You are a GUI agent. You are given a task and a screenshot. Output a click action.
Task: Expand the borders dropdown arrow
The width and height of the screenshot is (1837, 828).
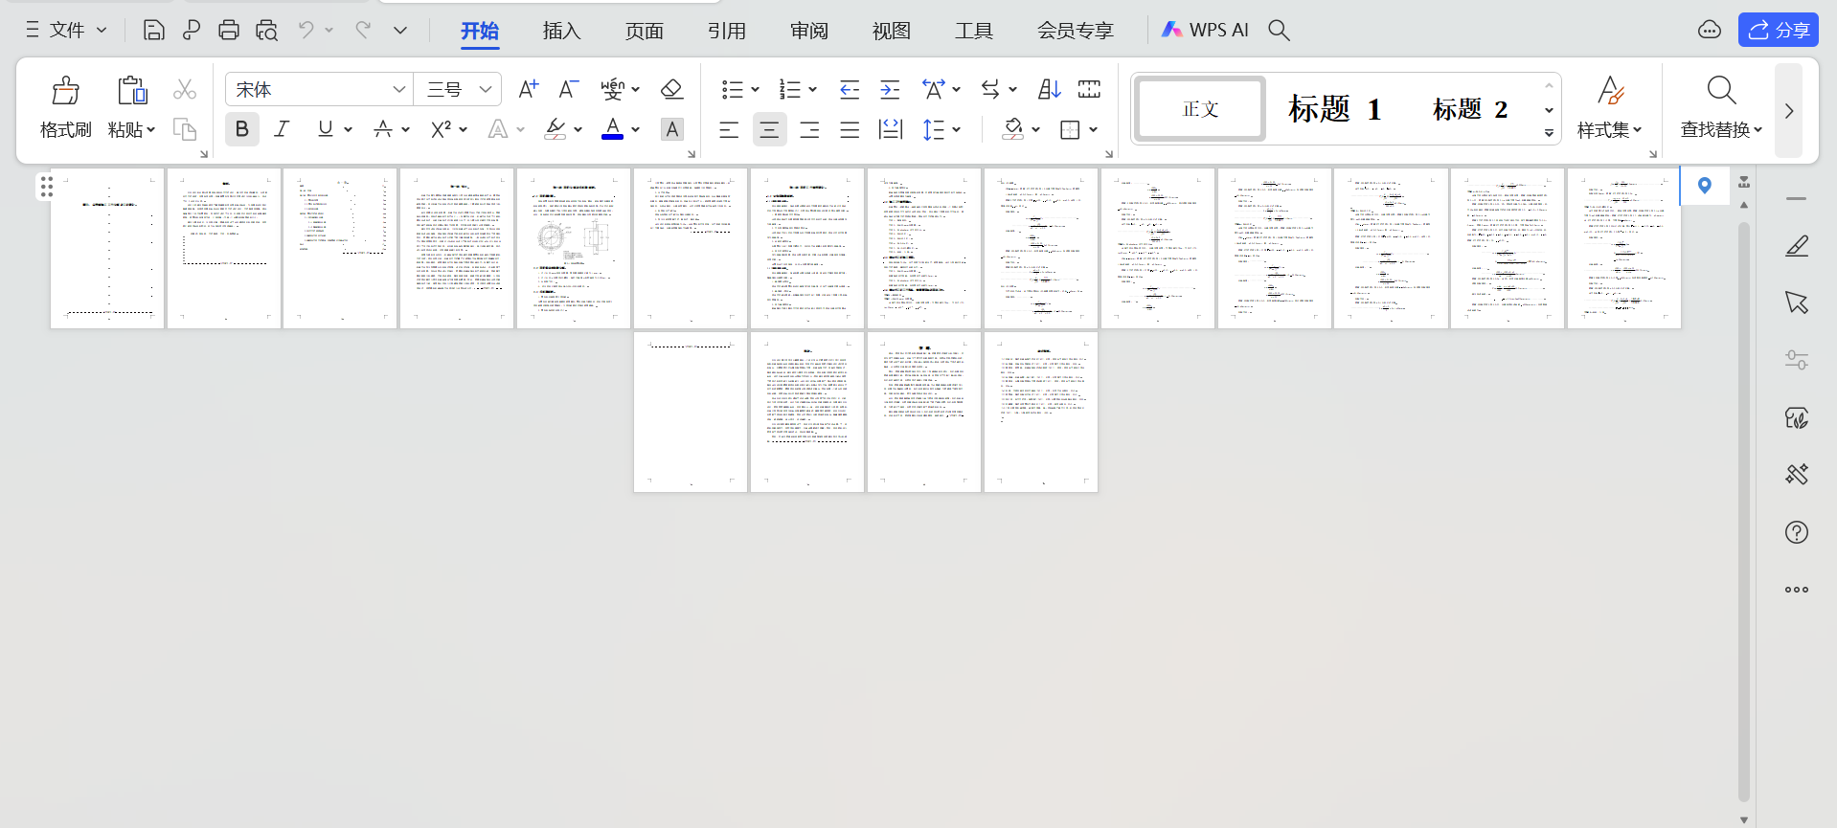pos(1093,129)
